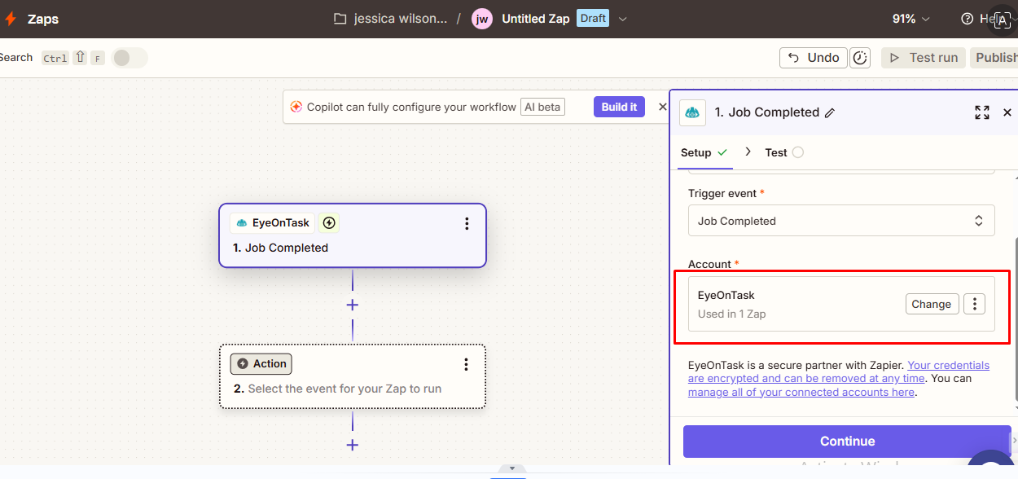Click the Zapier lightning bolt logo
Viewport: 1018px width, 479px height.
[11, 19]
